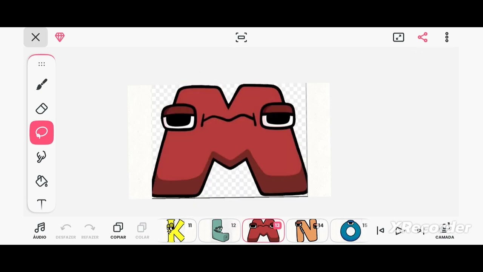The width and height of the screenshot is (483, 272).
Task: Open the Áudio music panel
Action: coord(40,231)
